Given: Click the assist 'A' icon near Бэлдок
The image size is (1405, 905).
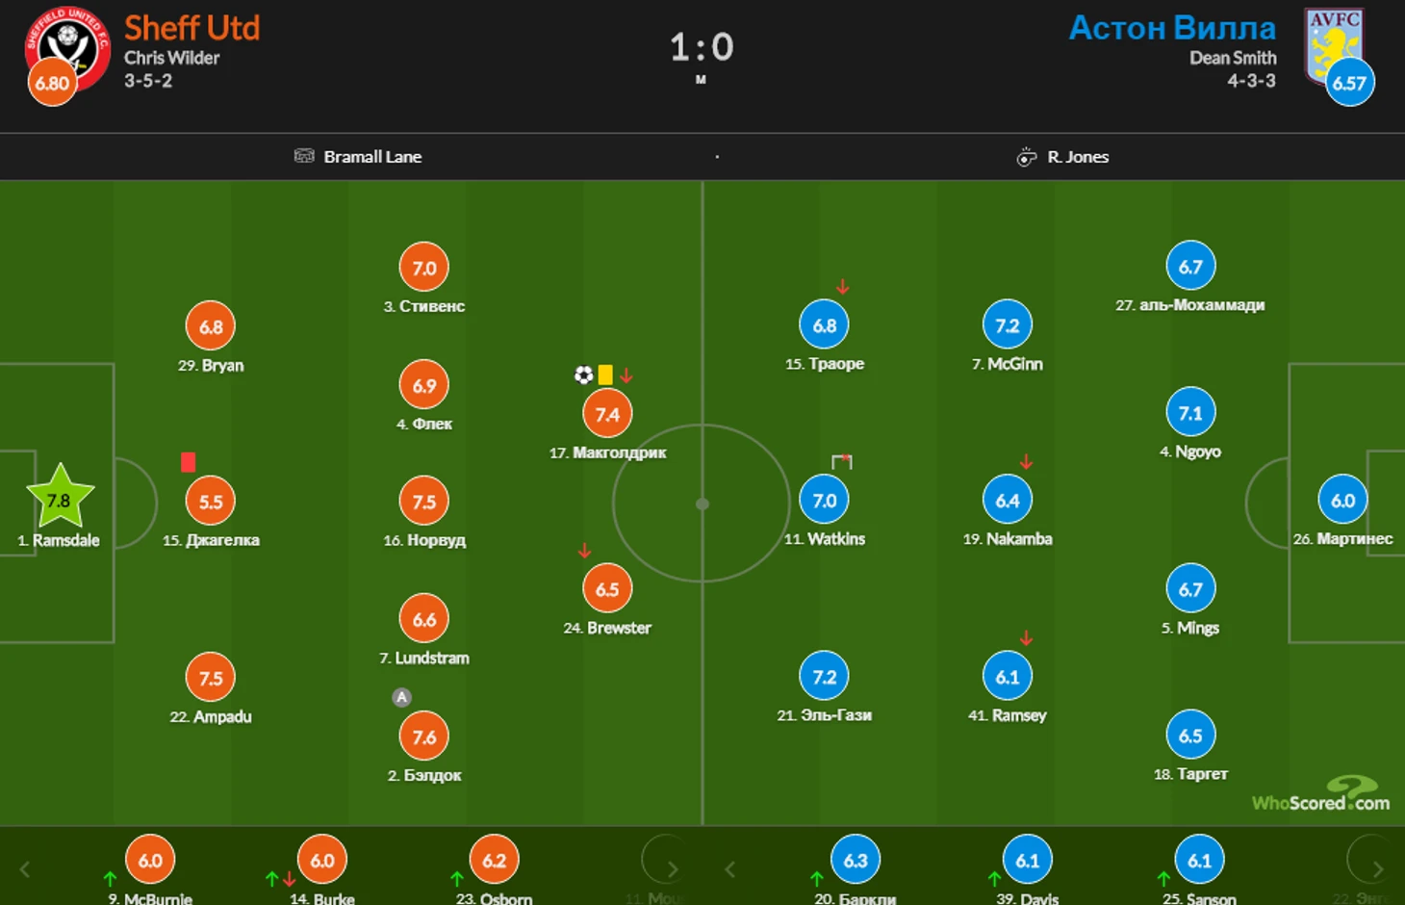Looking at the screenshot, I should pos(402,697).
